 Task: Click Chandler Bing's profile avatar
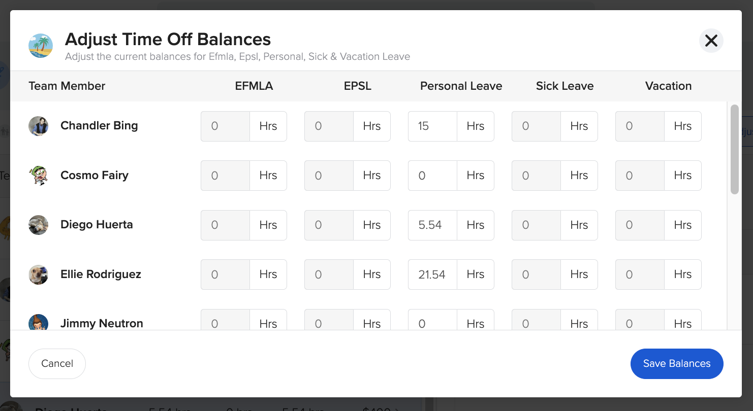pos(38,126)
